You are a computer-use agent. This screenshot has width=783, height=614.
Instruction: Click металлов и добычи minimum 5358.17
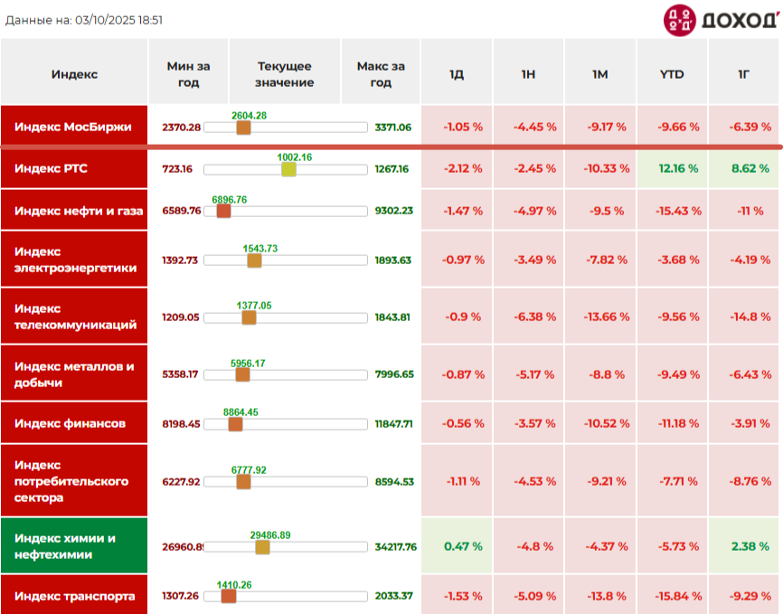click(180, 374)
